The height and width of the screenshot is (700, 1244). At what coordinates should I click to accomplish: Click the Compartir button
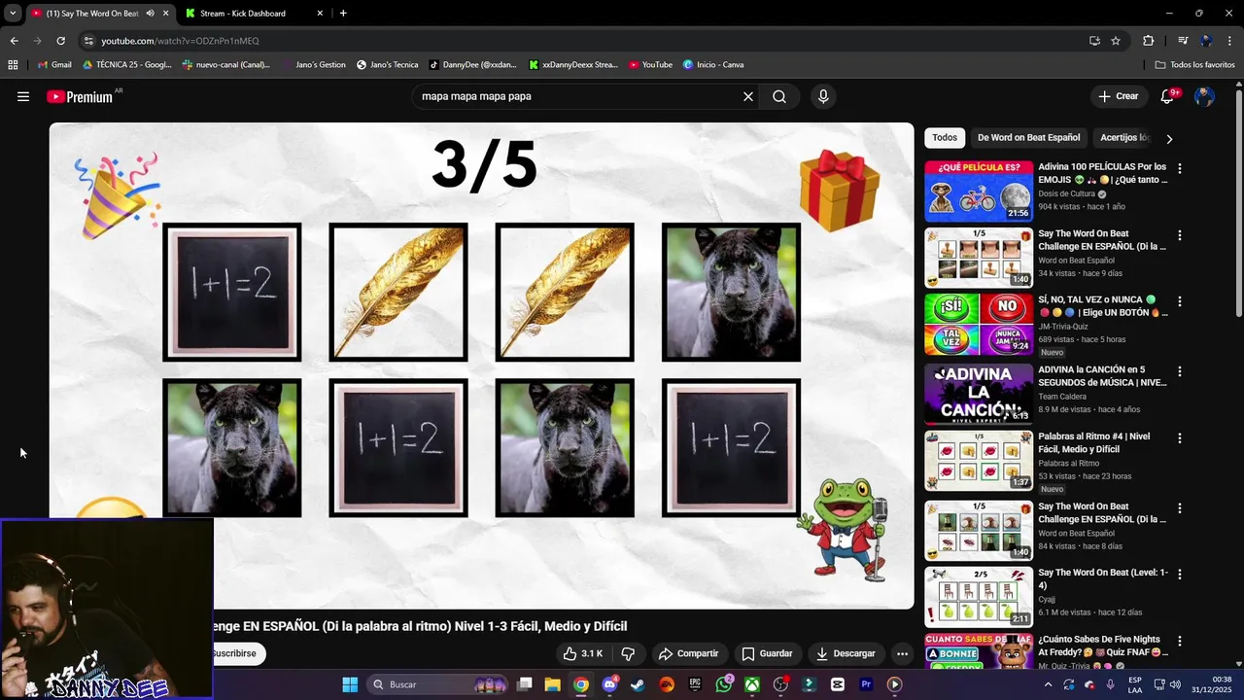pos(687,653)
